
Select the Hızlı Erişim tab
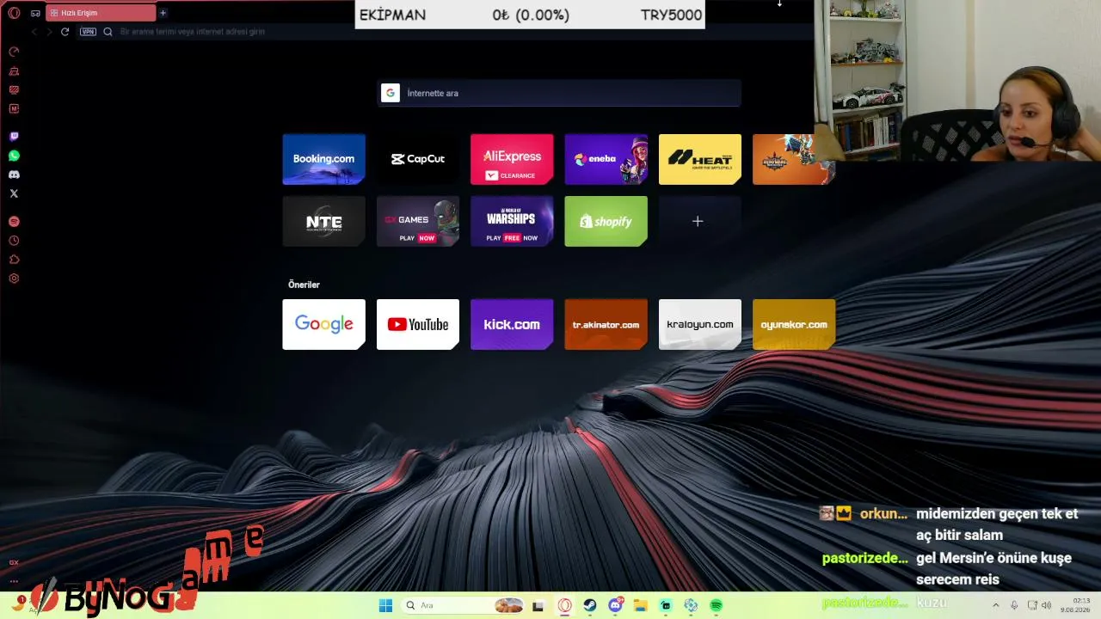click(x=102, y=13)
